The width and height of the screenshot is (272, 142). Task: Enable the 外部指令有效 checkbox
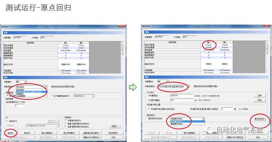(x=66, y=120)
